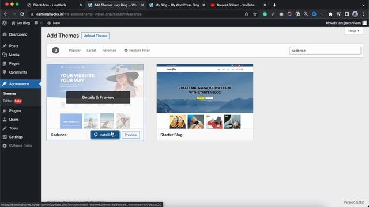This screenshot has height=207, width=369.
Task: Open Chrome three-dot menu
Action: [364, 14]
